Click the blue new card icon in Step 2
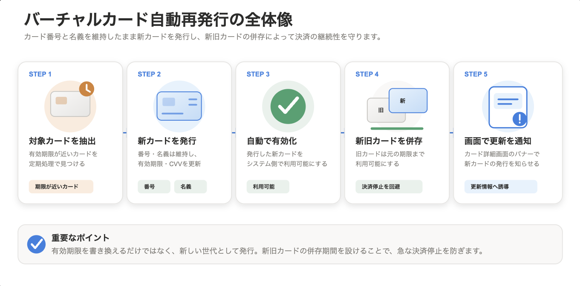 [x=179, y=106]
